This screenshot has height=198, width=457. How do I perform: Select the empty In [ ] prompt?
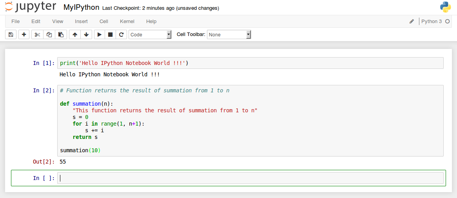[44, 178]
